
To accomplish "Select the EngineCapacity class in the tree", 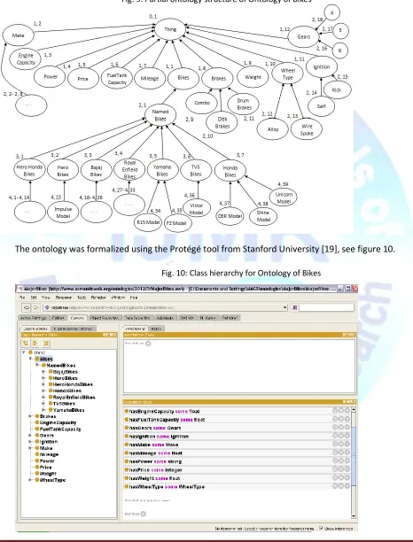I will (55, 422).
